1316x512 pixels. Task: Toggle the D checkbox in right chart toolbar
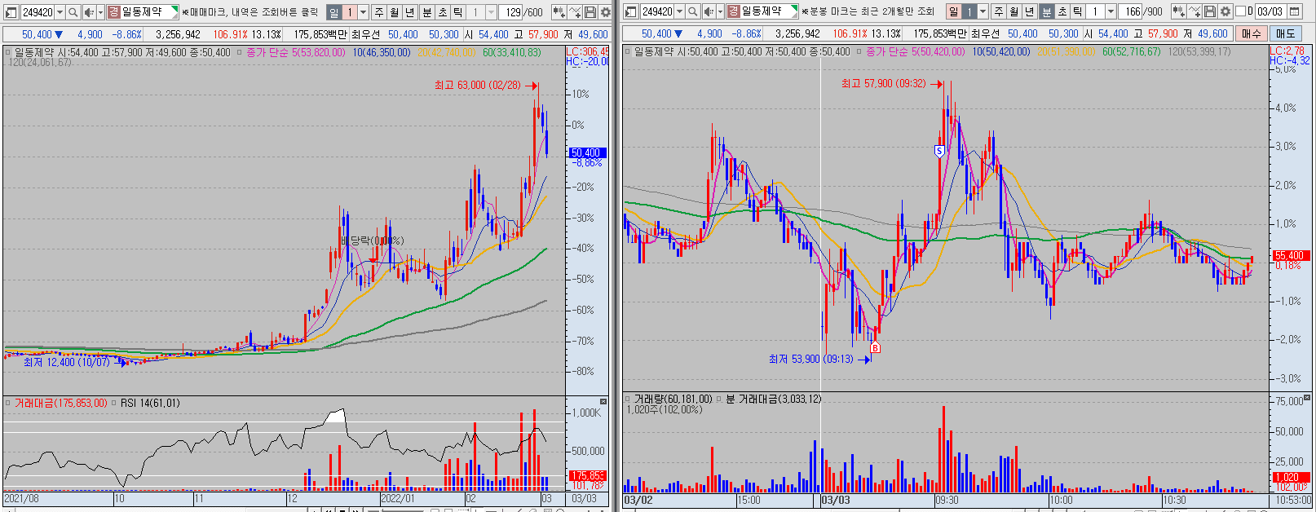pos(1240,12)
